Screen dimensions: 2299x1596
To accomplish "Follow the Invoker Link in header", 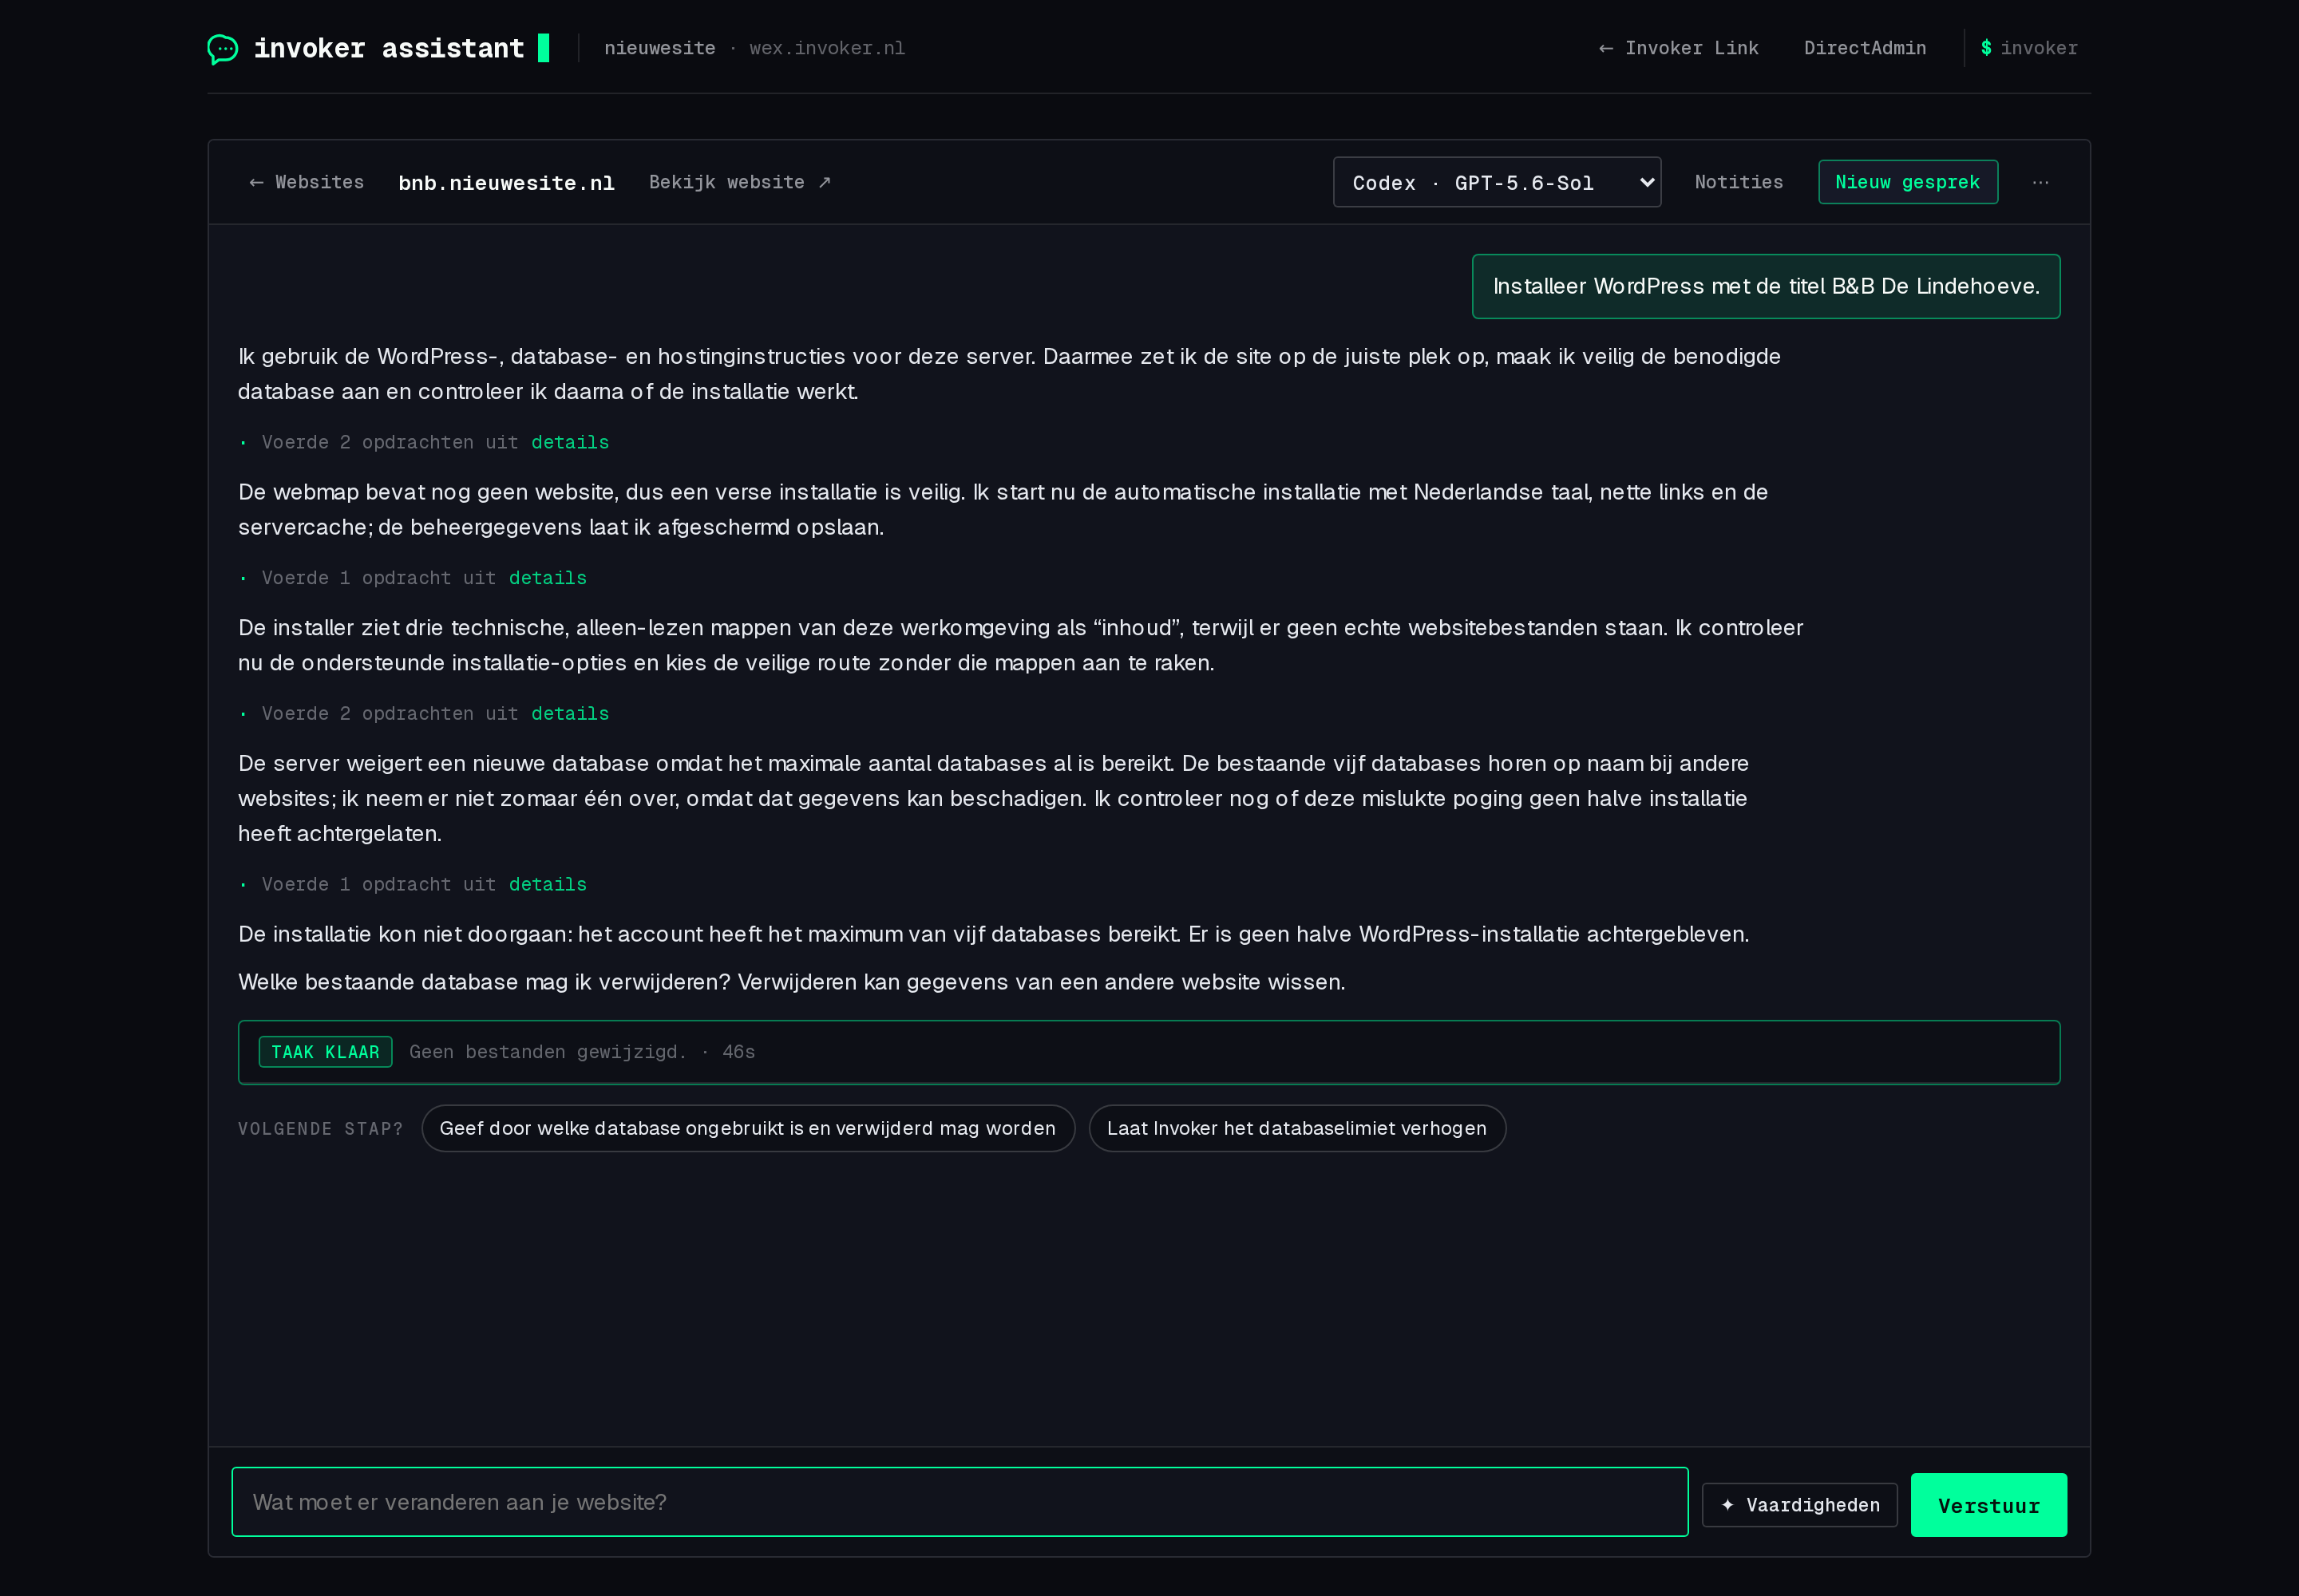I will point(1678,48).
